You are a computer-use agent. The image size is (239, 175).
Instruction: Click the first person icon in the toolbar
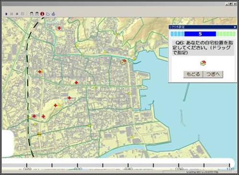click(32, 14)
